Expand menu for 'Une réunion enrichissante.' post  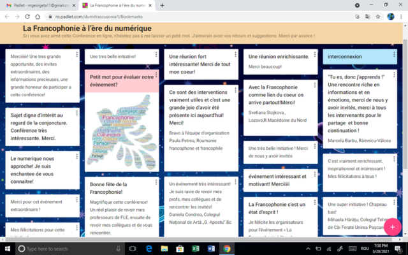[x=315, y=55]
